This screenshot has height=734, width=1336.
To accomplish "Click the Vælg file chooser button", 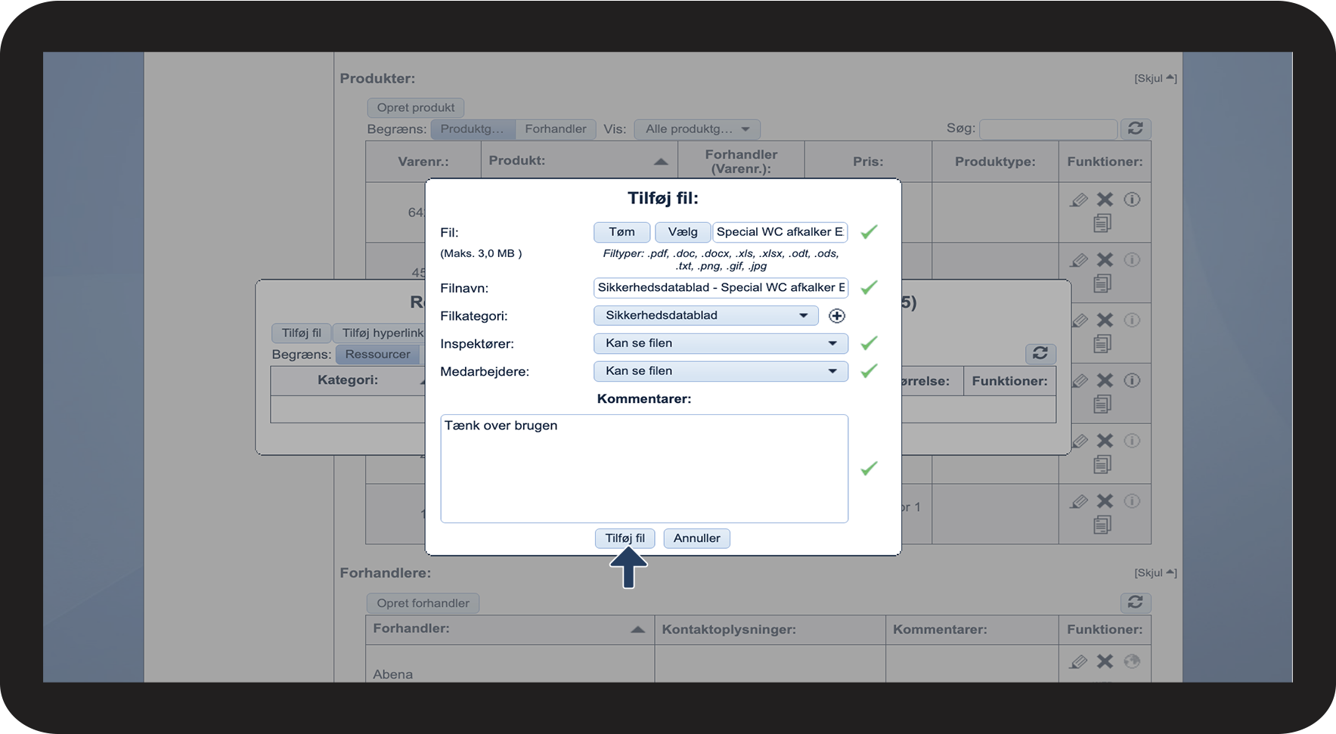I will [x=682, y=232].
